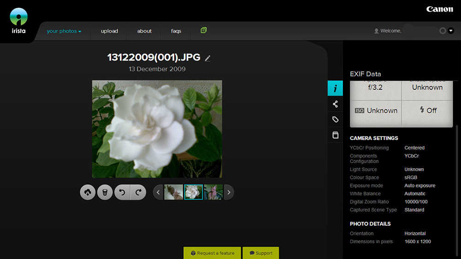Click the ISO Unknown tile
The height and width of the screenshot is (259, 461).
376,113
